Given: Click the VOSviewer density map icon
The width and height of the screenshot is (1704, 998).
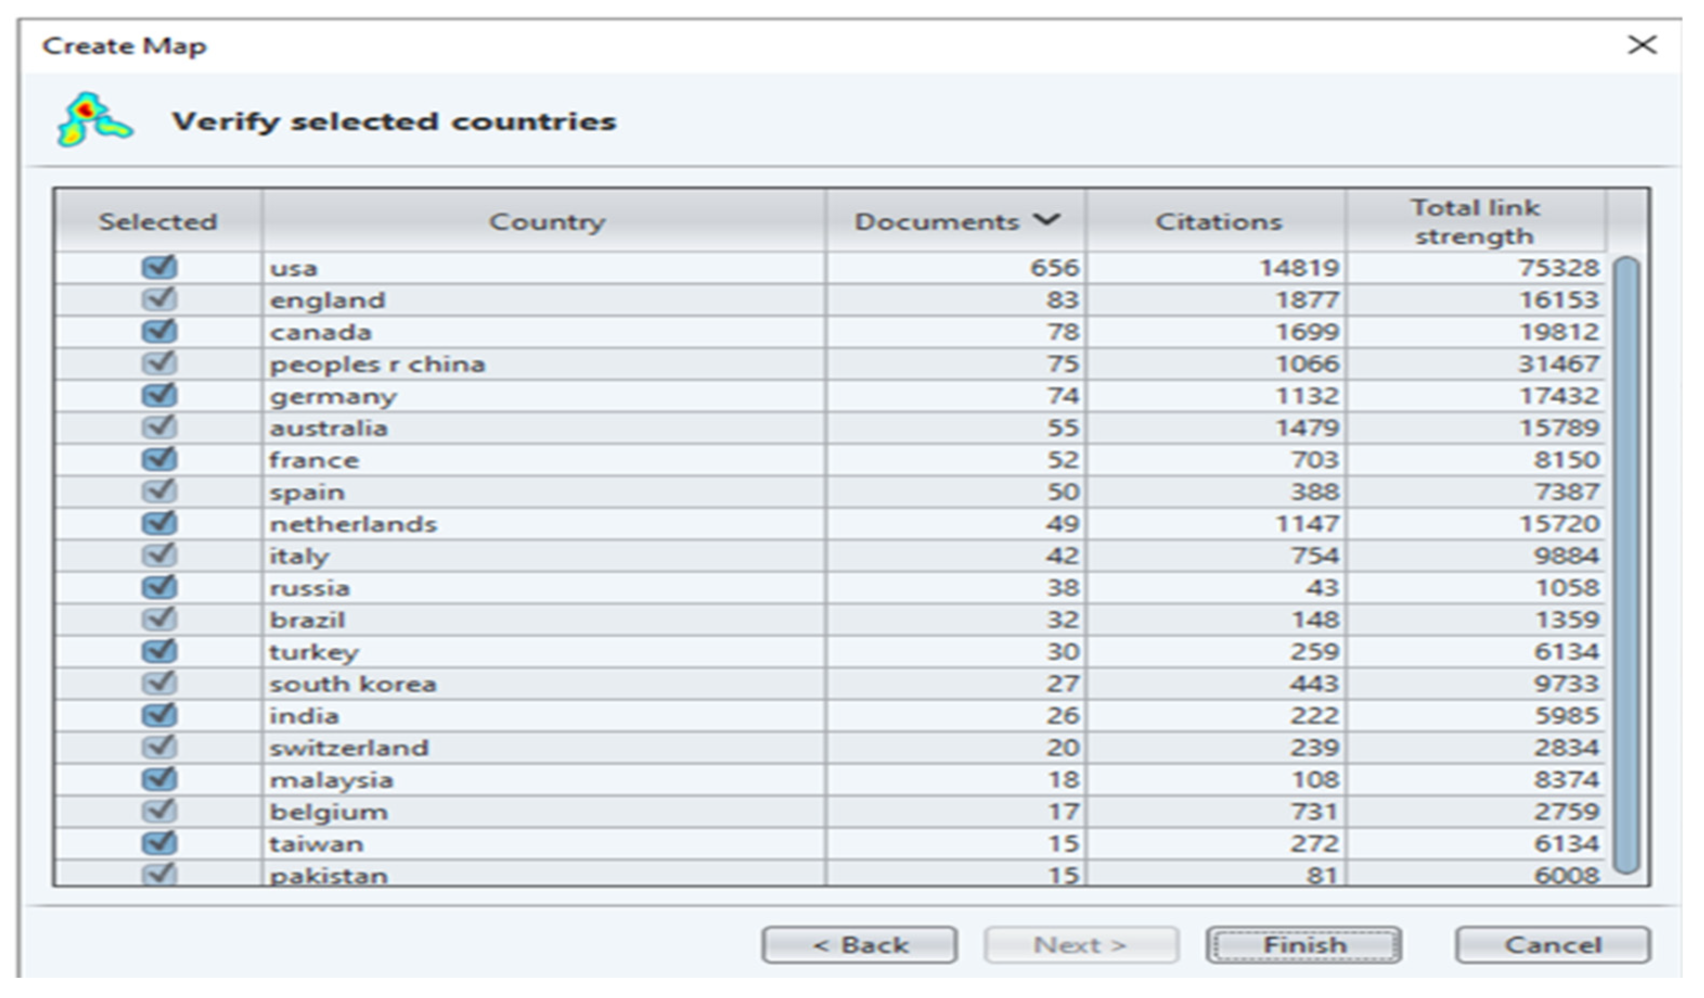Looking at the screenshot, I should click(x=95, y=120).
